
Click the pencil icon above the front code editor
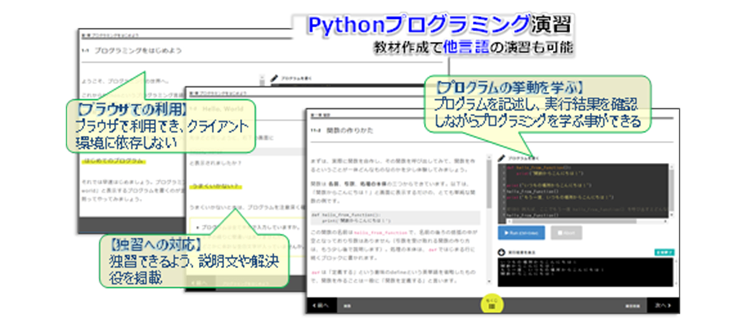click(x=501, y=158)
